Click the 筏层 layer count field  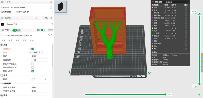(39, 79)
